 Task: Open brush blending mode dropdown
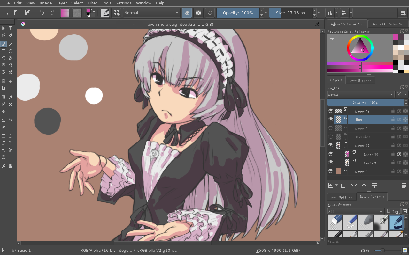coord(151,13)
